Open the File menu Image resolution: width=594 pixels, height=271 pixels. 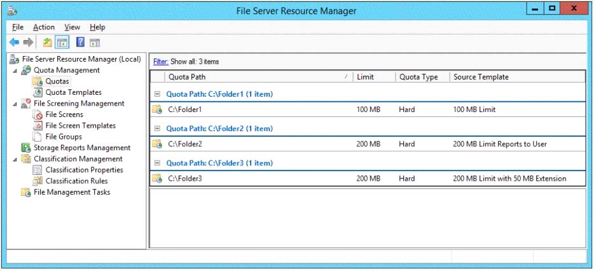18,27
